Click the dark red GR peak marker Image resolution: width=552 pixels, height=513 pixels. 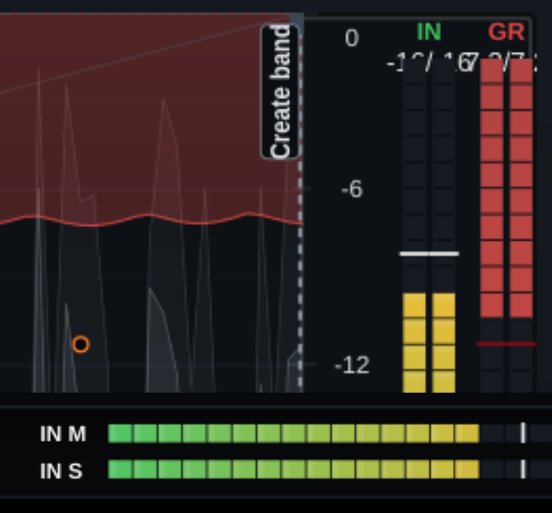(507, 344)
